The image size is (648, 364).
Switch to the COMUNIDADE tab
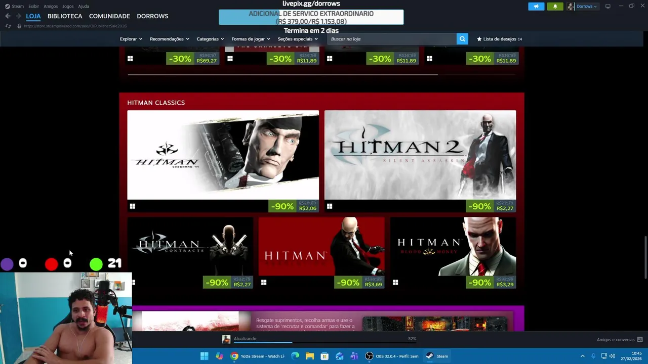click(109, 16)
